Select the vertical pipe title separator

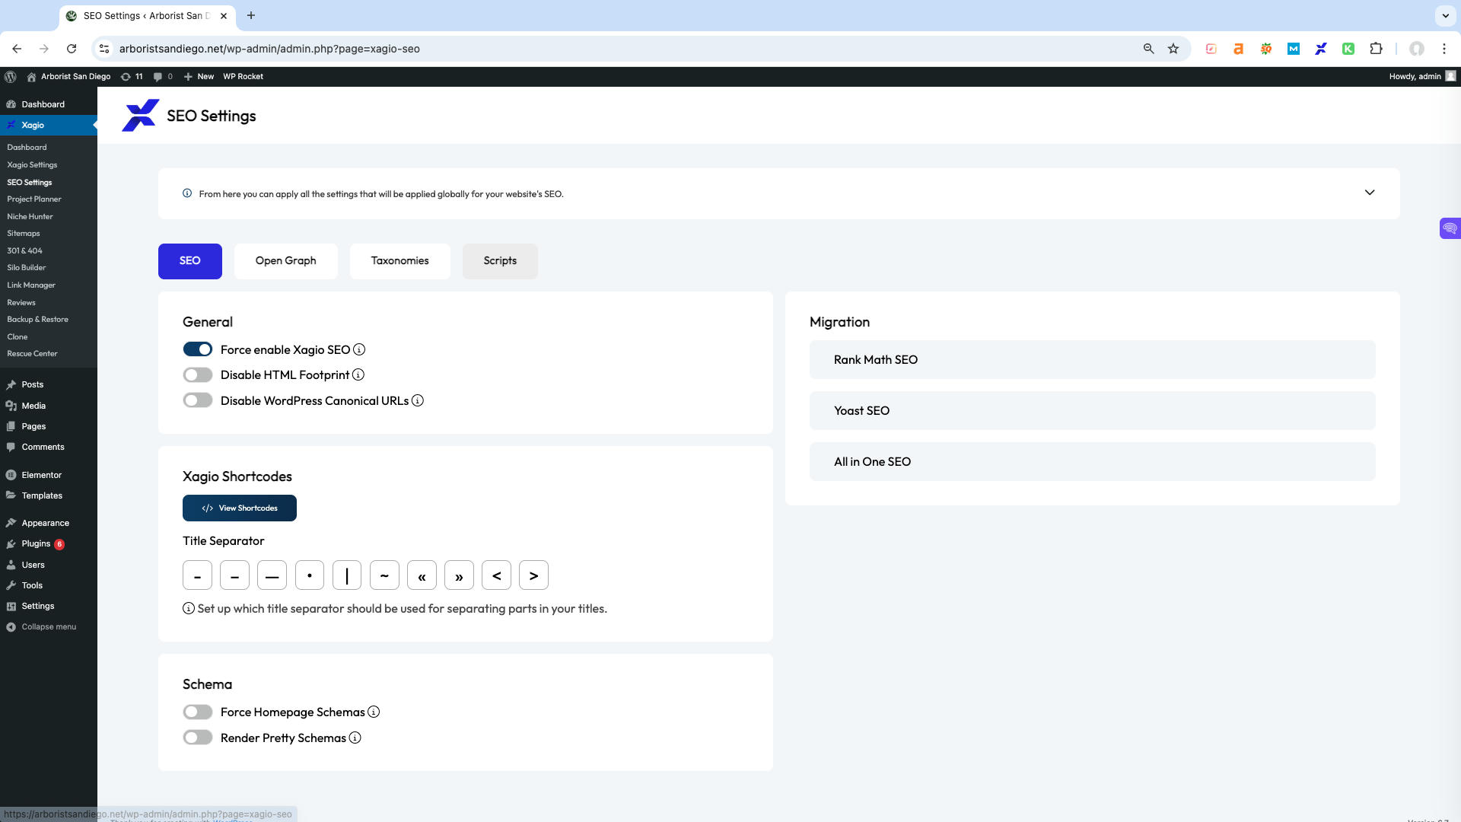click(347, 575)
